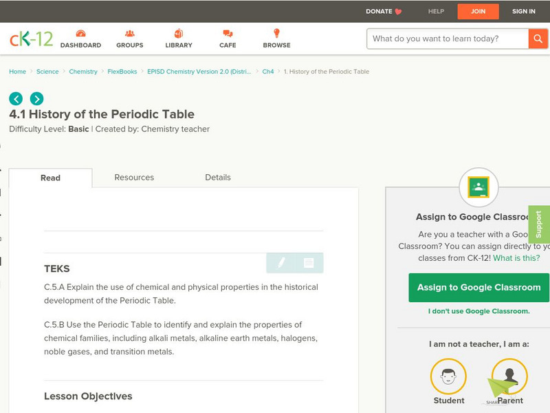Click the notes tool icon
The image size is (550, 413).
click(x=309, y=263)
